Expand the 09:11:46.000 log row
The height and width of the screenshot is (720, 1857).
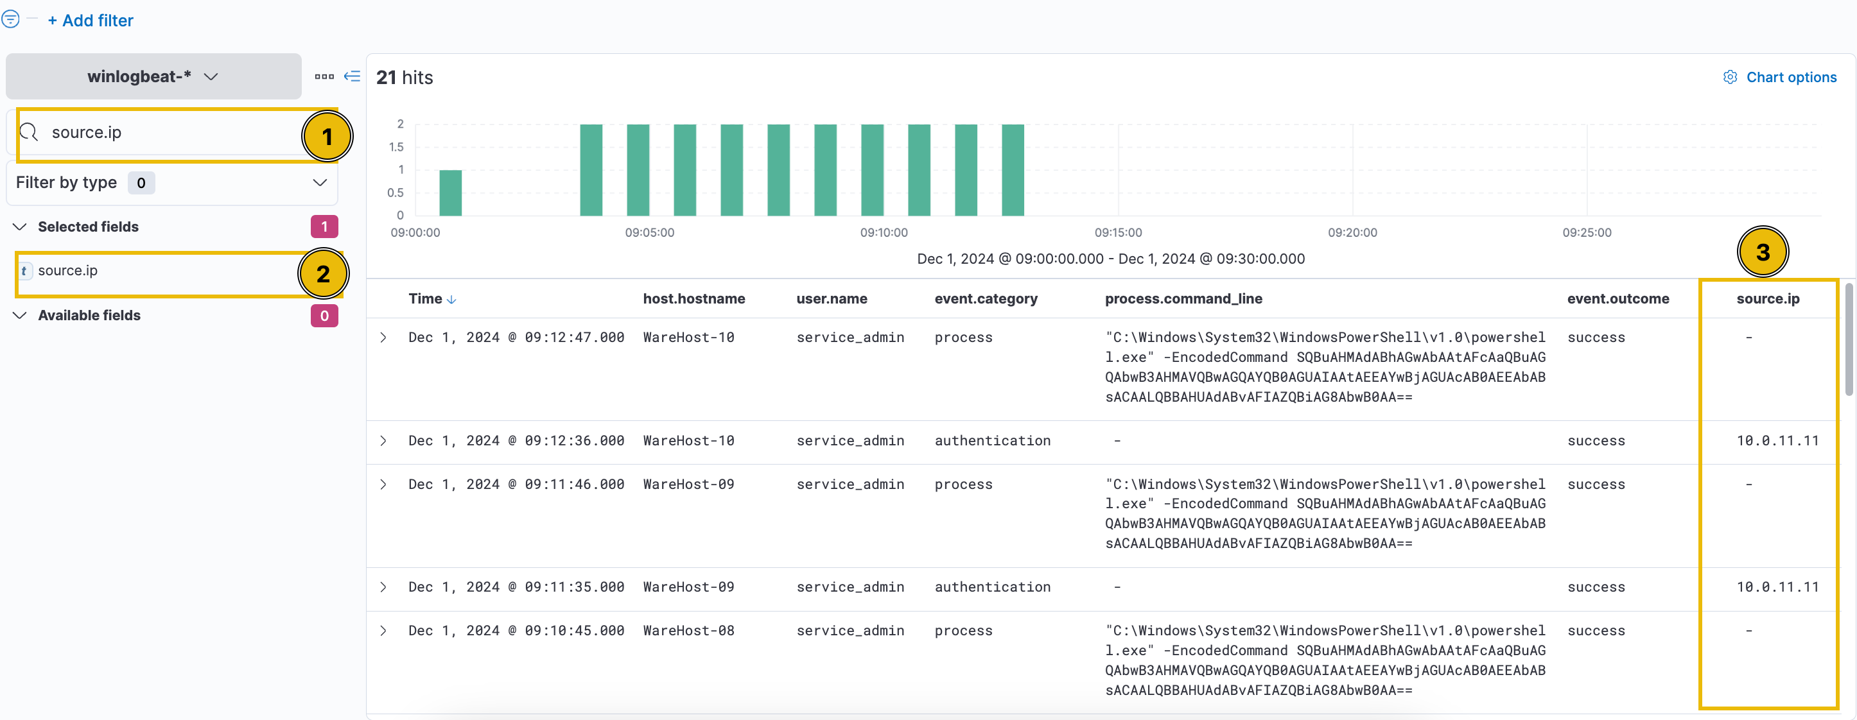coord(383,484)
